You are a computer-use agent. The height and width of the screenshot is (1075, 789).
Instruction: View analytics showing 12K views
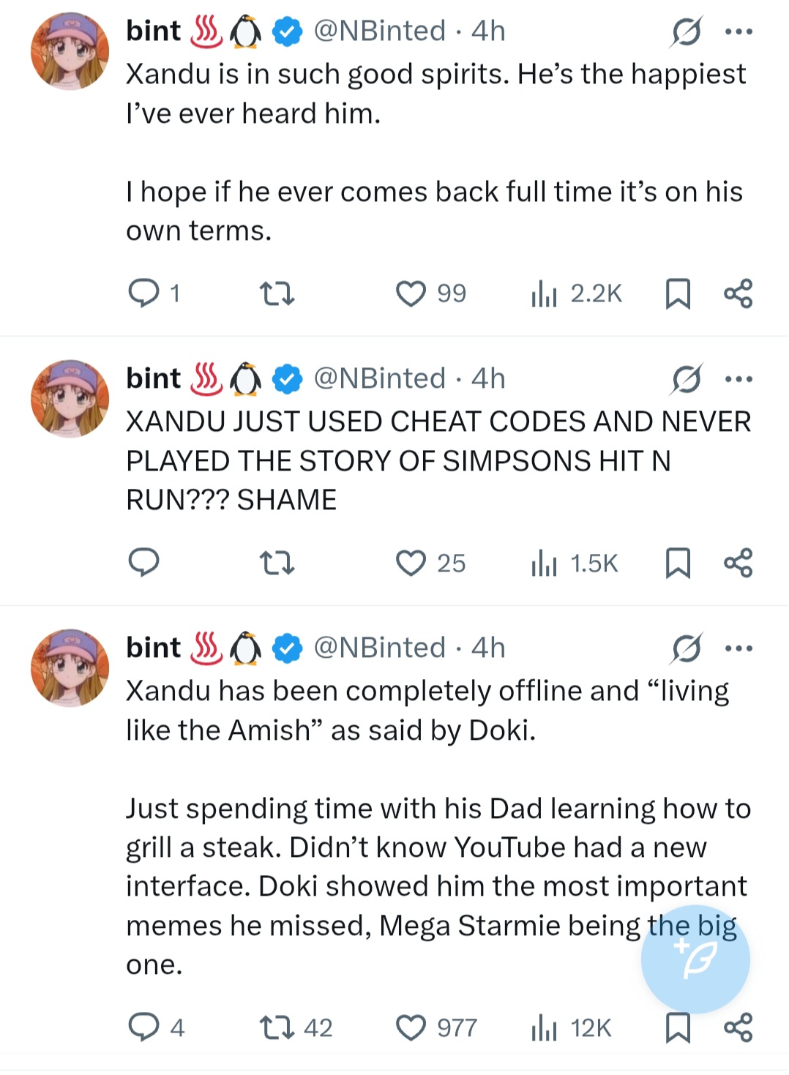click(x=572, y=1027)
